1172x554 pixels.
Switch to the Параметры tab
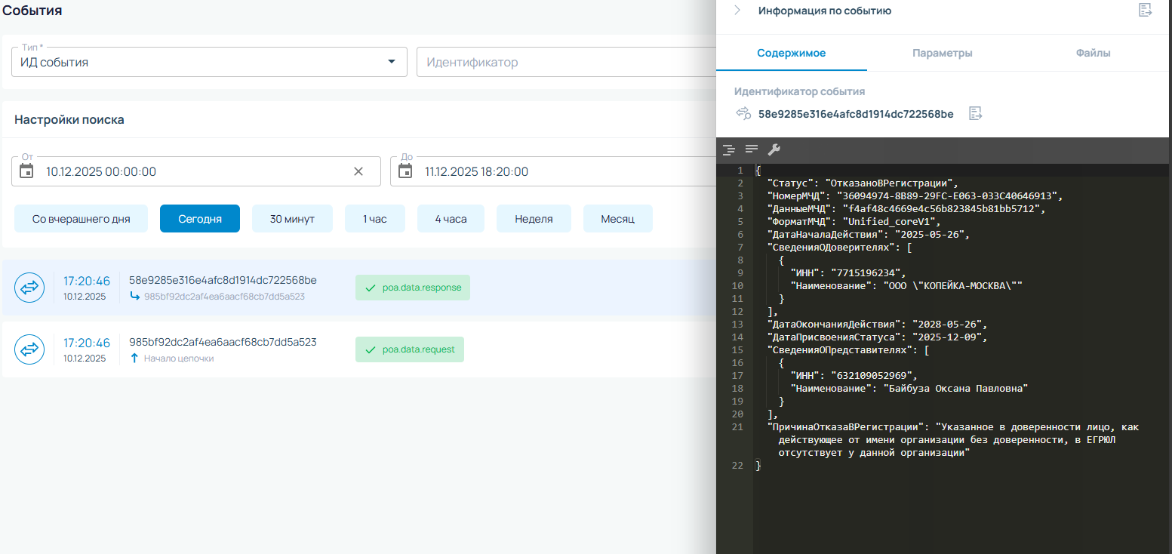click(942, 53)
